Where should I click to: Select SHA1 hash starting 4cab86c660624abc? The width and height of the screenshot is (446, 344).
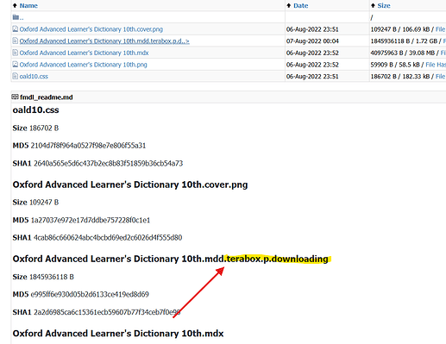point(108,238)
